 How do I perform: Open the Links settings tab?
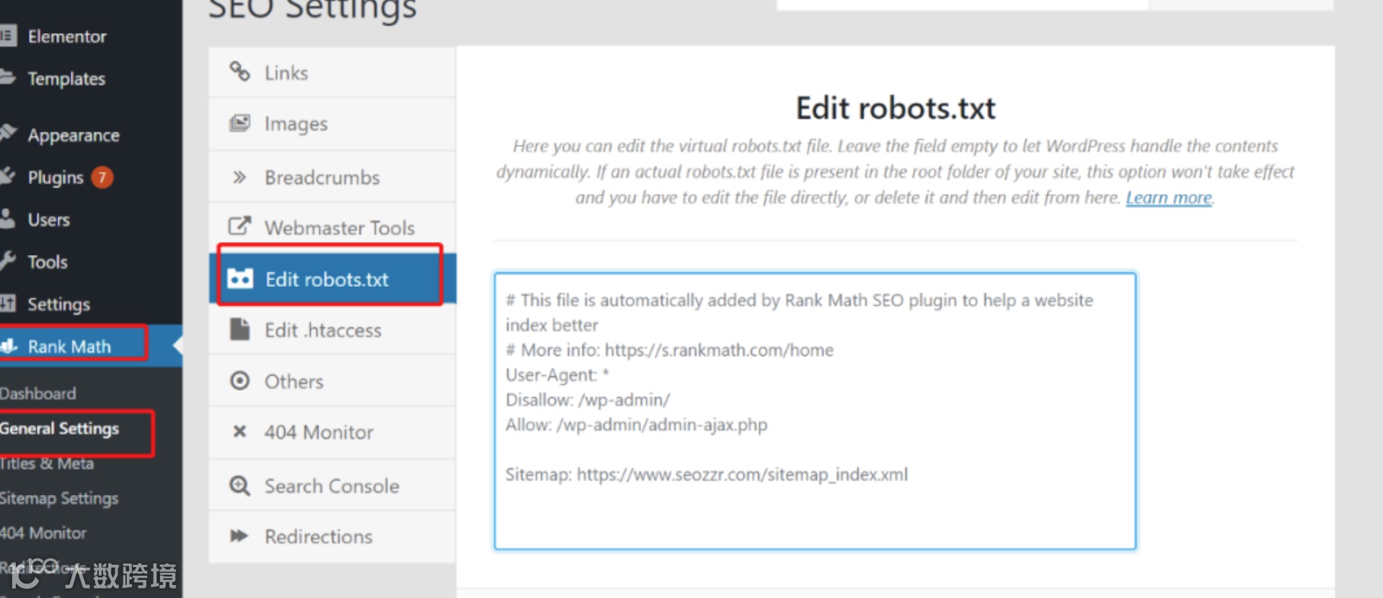332,72
